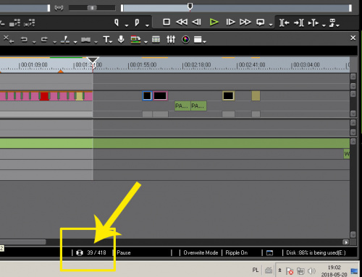This screenshot has height=277, width=362.
Task: Toggle Ripple On in status bar
Action: pyautogui.click(x=237, y=252)
